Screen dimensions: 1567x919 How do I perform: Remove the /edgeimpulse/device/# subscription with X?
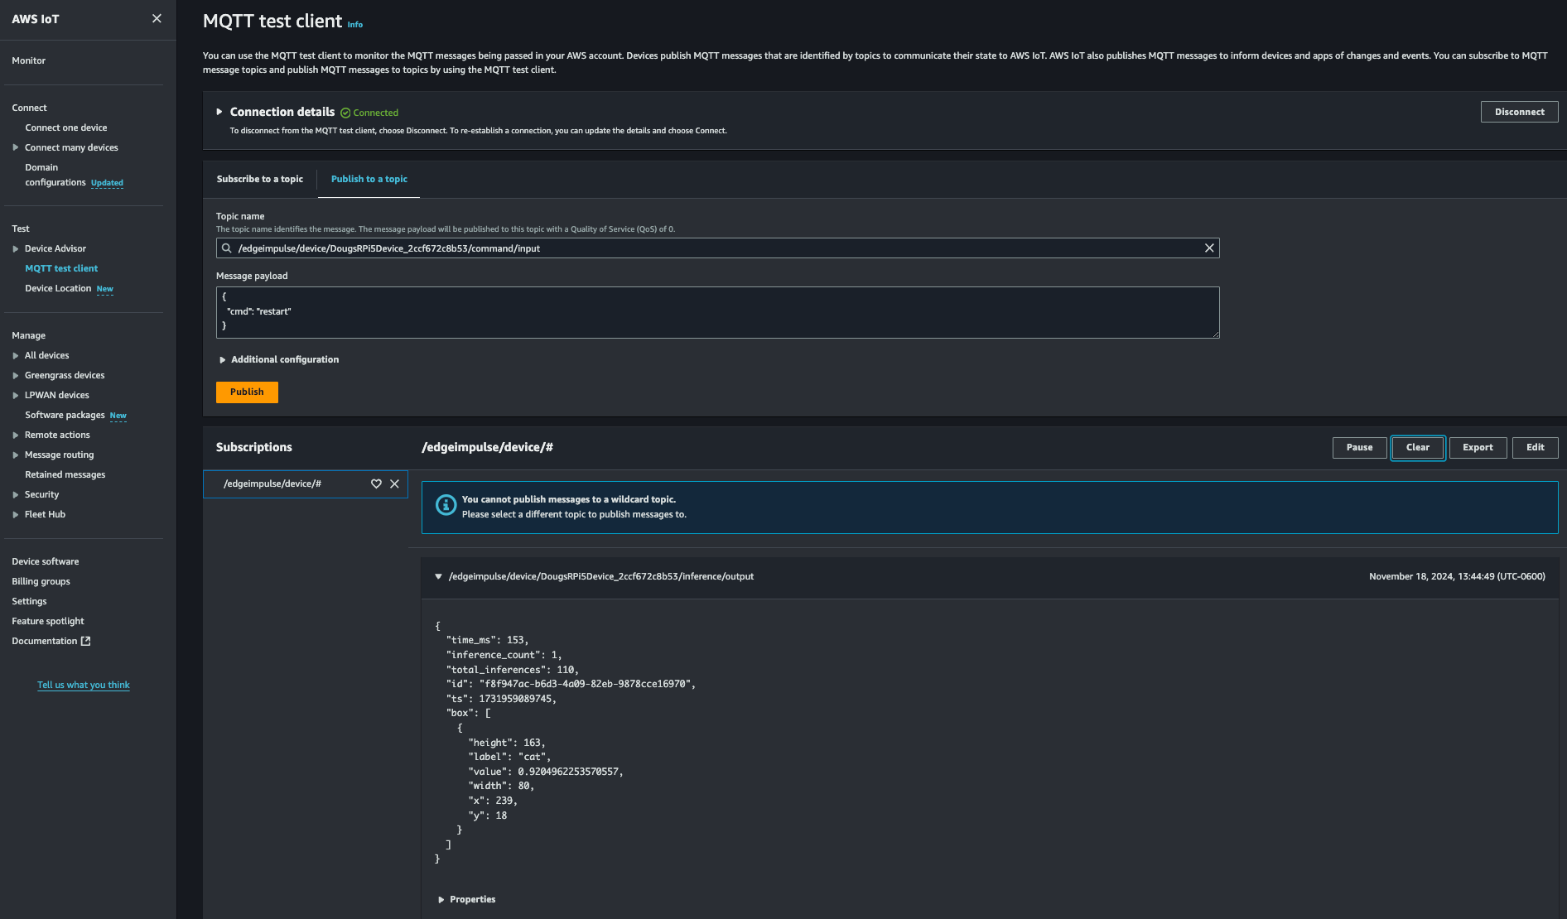[394, 484]
